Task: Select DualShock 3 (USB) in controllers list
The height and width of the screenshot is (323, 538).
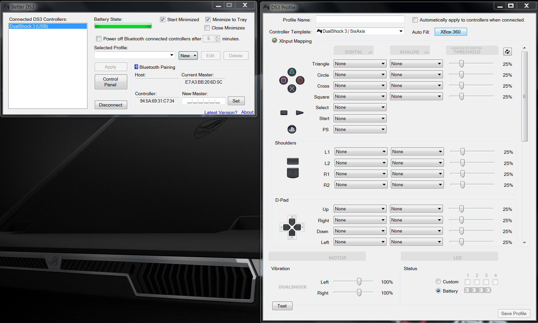Action: [48, 26]
